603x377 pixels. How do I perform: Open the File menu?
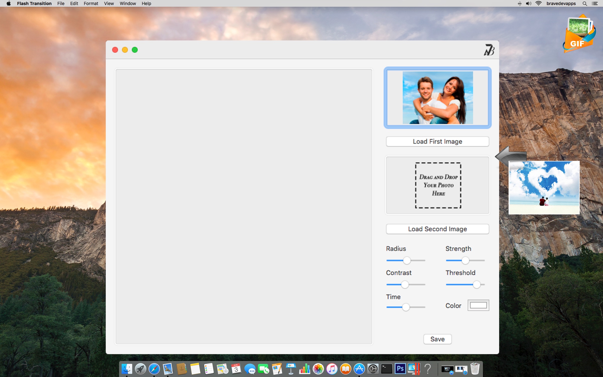tap(61, 4)
